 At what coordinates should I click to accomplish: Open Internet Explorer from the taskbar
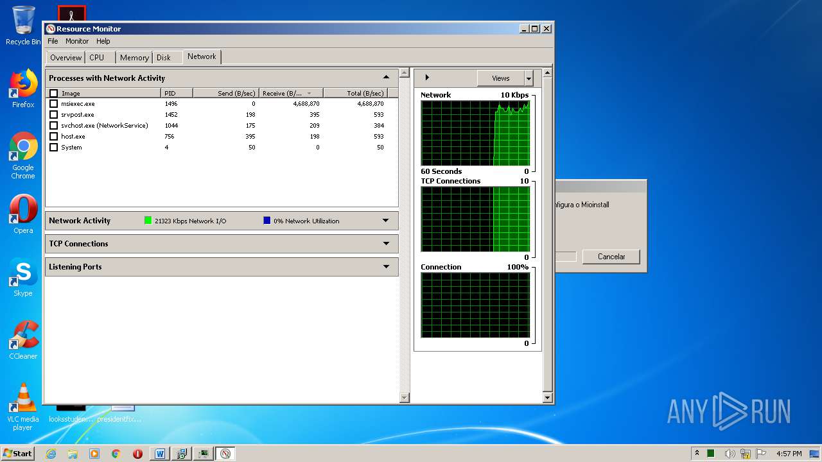pos(51,454)
